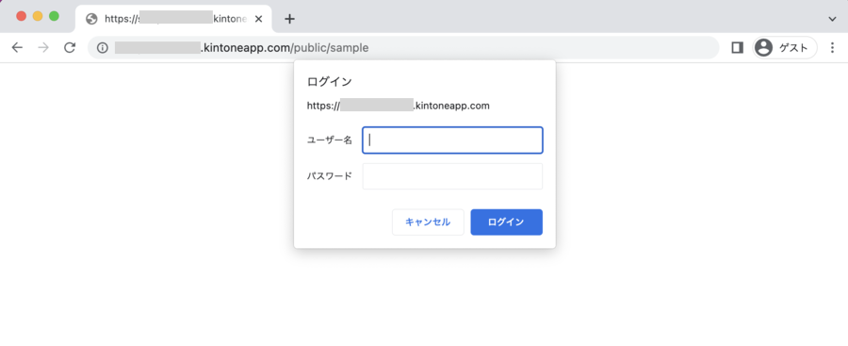Open the ゲスト profile button

tap(785, 48)
